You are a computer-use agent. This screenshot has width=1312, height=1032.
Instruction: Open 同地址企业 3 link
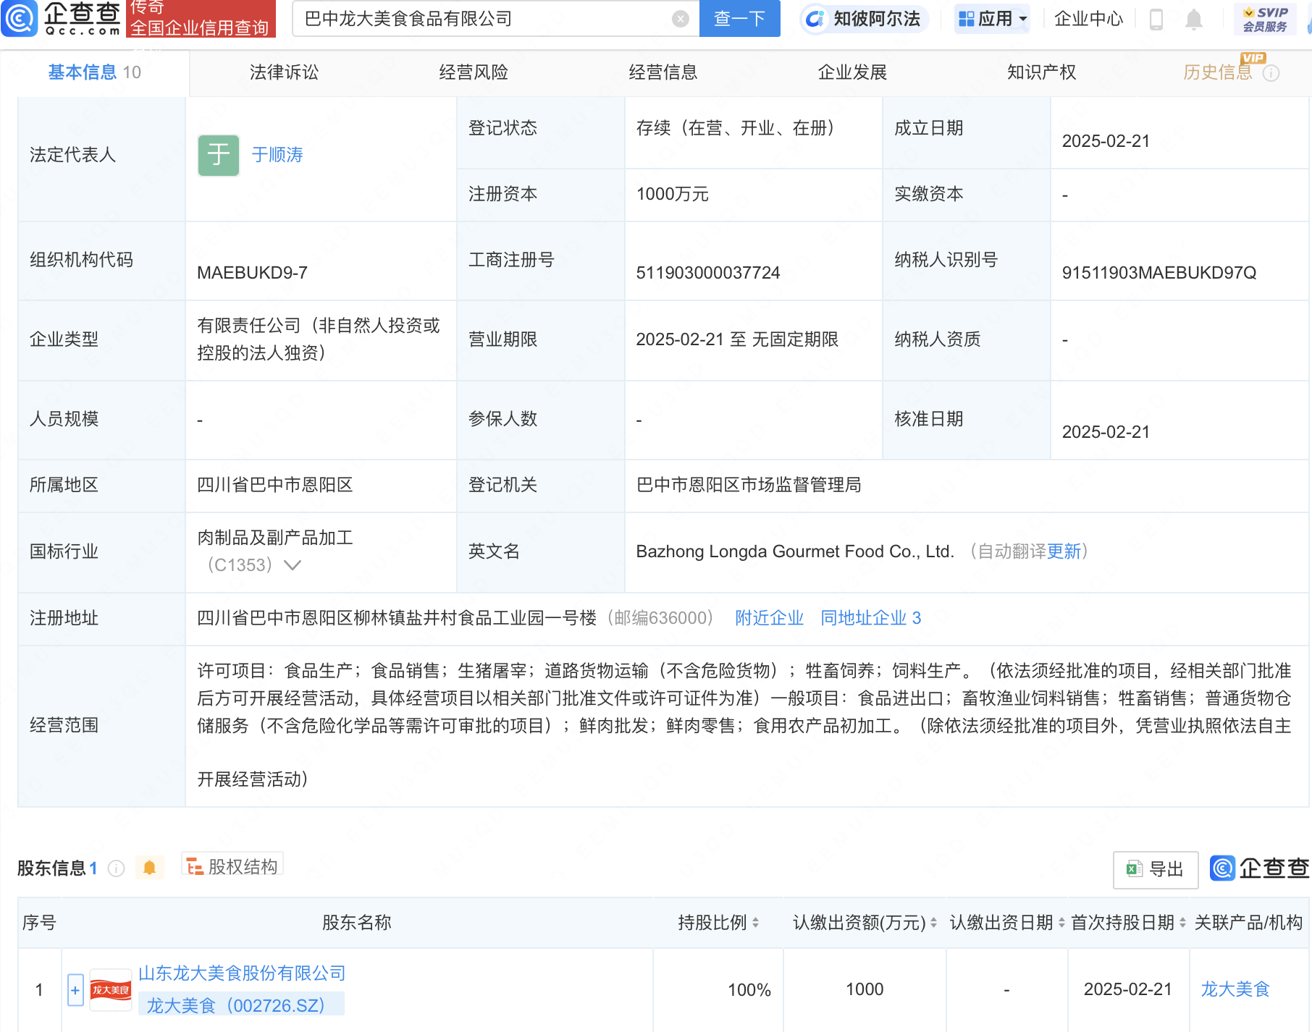(870, 618)
